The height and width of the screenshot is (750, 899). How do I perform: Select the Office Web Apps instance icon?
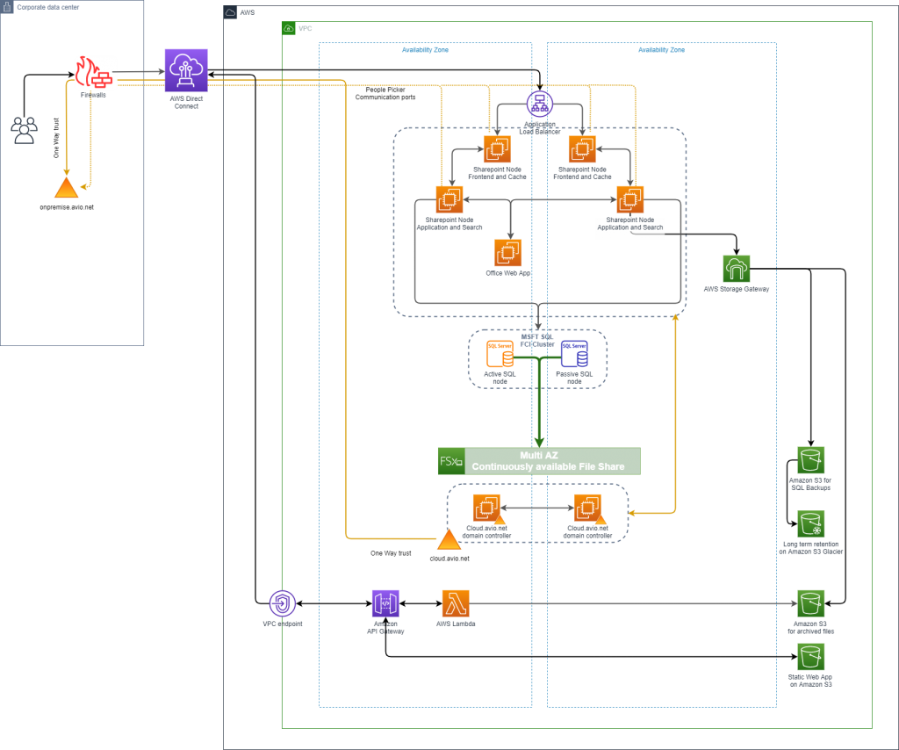click(x=510, y=252)
